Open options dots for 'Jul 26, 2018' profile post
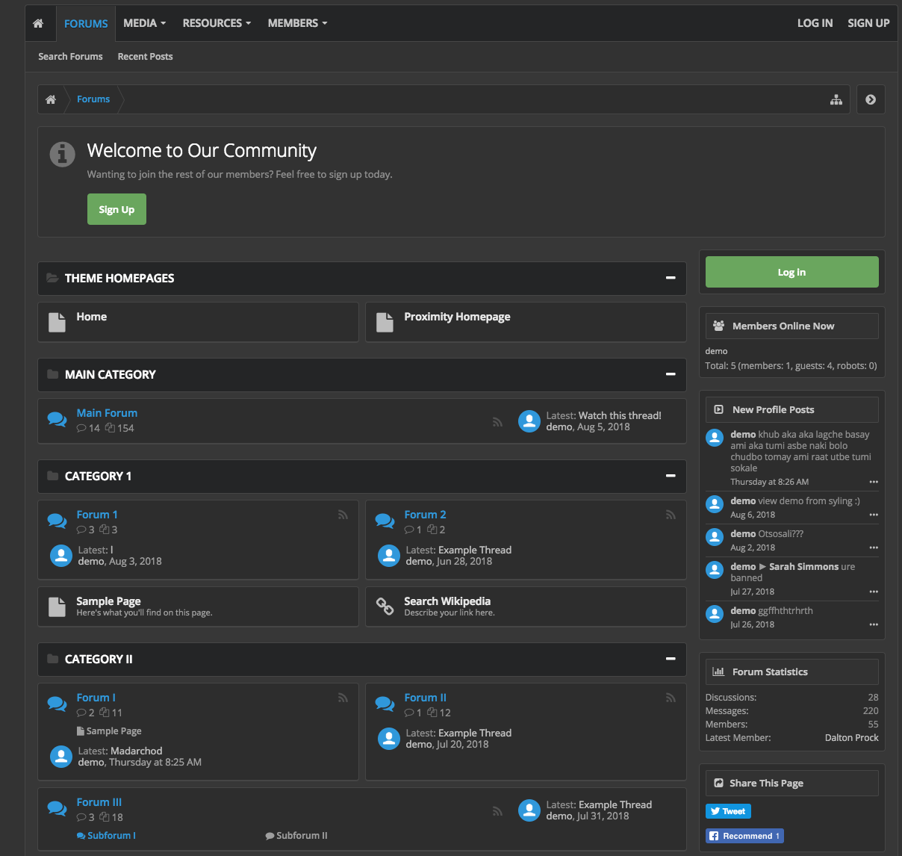This screenshot has width=902, height=856. pos(874,624)
